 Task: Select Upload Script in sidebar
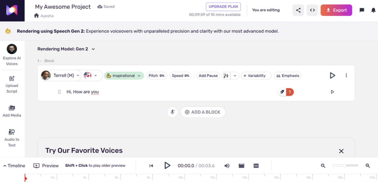(x=12, y=84)
